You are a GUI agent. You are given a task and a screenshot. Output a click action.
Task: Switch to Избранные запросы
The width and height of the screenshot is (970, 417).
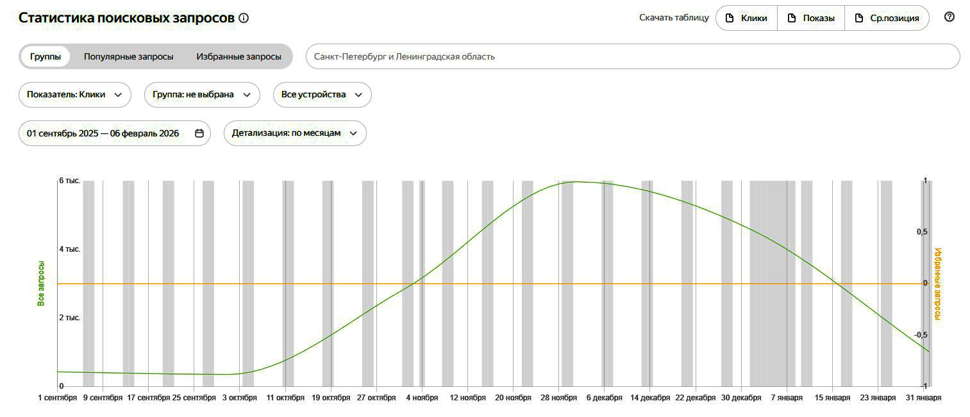(238, 56)
